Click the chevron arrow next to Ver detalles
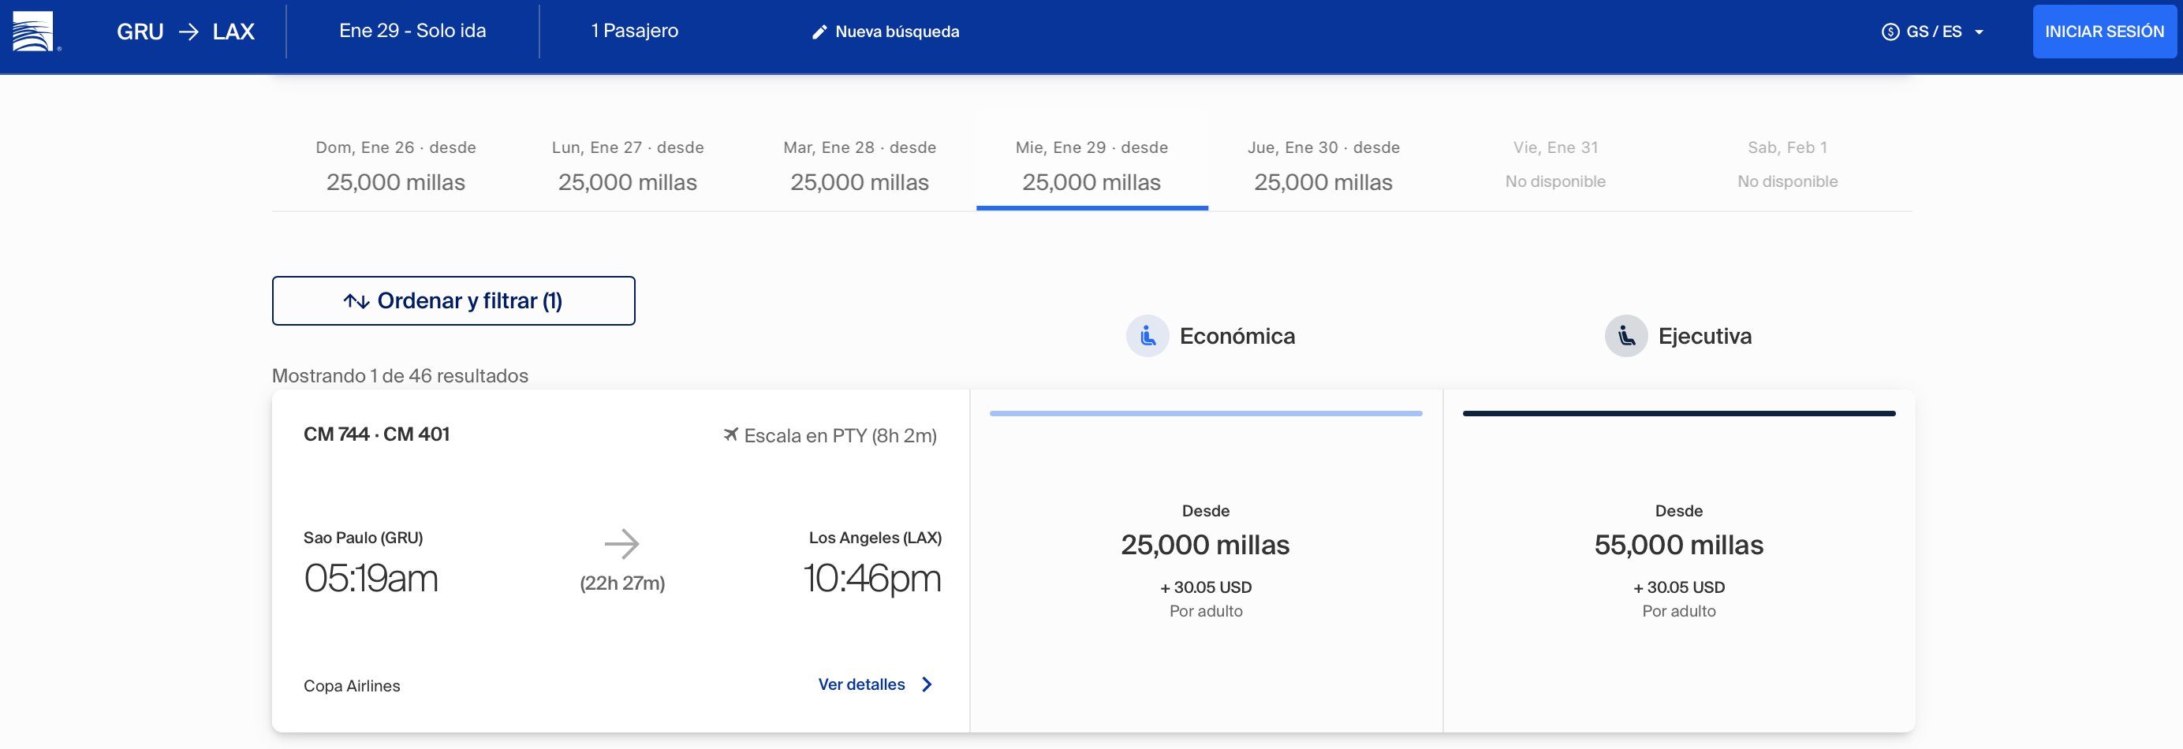This screenshot has width=2183, height=749. [927, 684]
